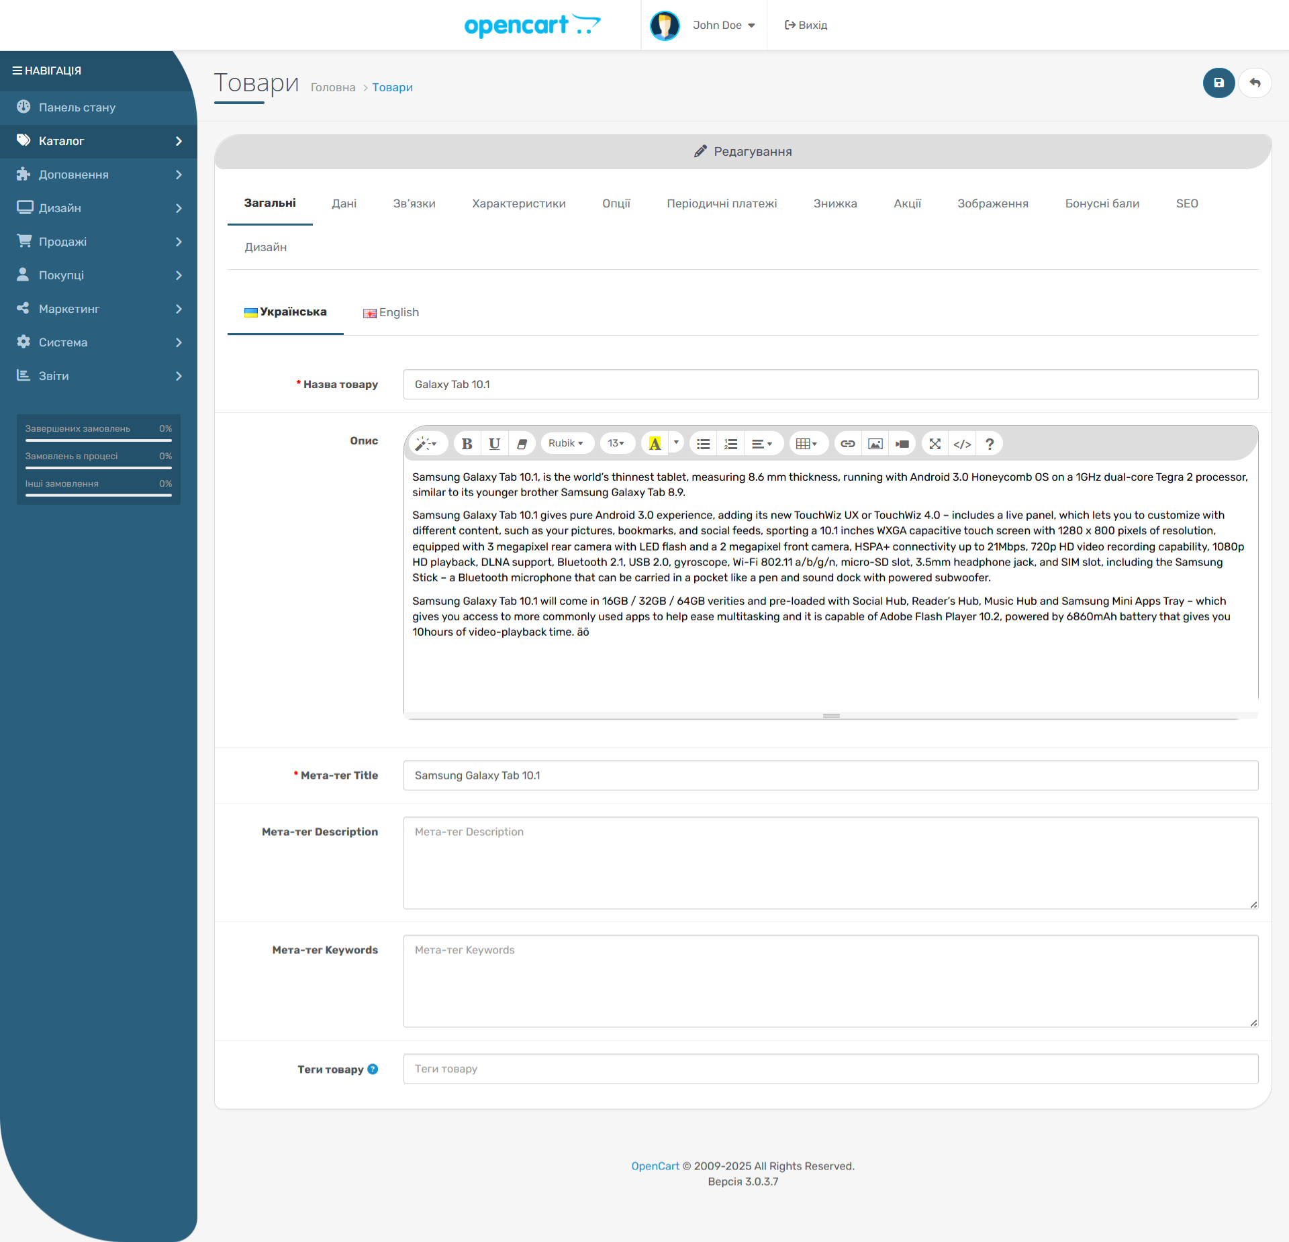
Task: Open the SEO tab
Action: point(1187,203)
